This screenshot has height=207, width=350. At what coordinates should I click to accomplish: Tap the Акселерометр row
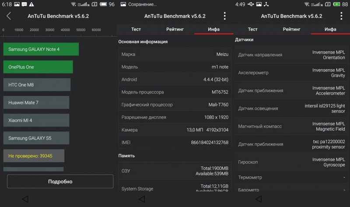[x=291, y=72]
